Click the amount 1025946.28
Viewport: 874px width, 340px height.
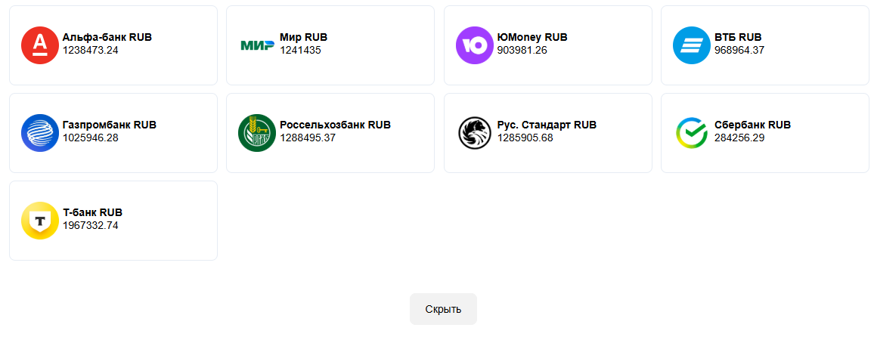click(90, 138)
